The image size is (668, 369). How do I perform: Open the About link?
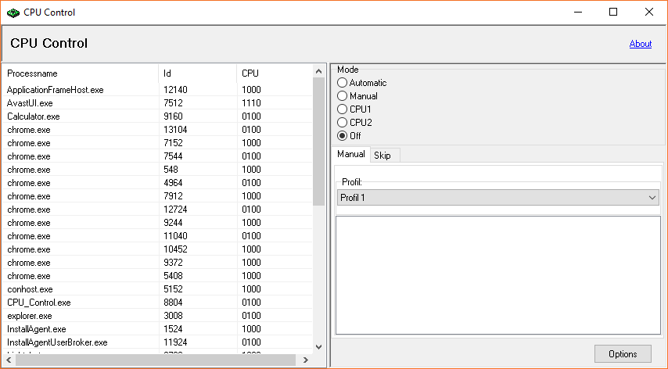pyautogui.click(x=640, y=44)
